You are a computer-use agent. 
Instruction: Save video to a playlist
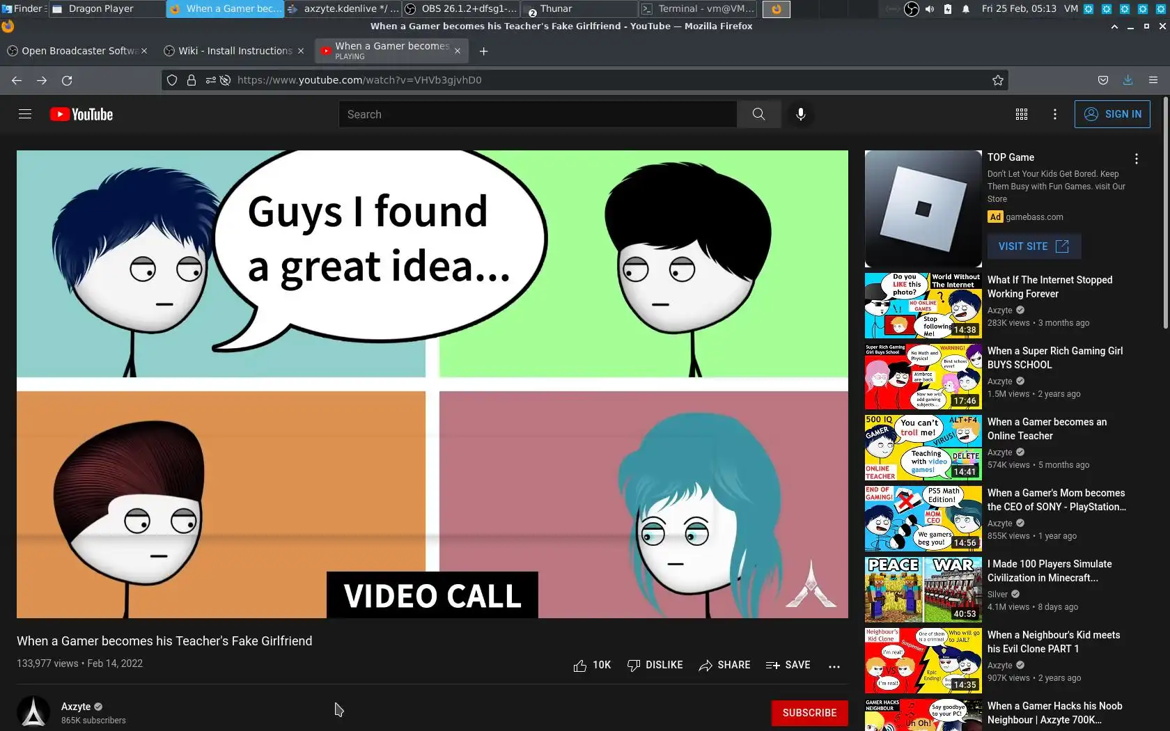788,666
